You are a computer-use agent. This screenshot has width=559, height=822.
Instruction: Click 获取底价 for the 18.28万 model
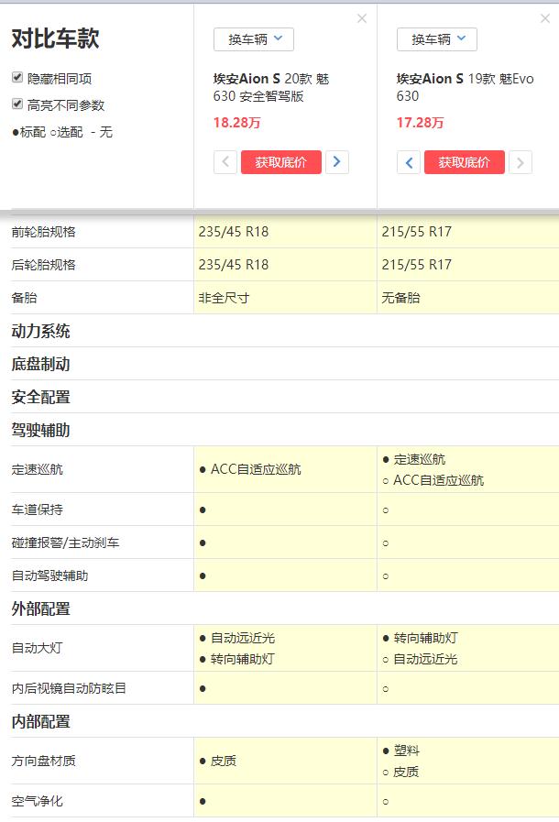281,162
